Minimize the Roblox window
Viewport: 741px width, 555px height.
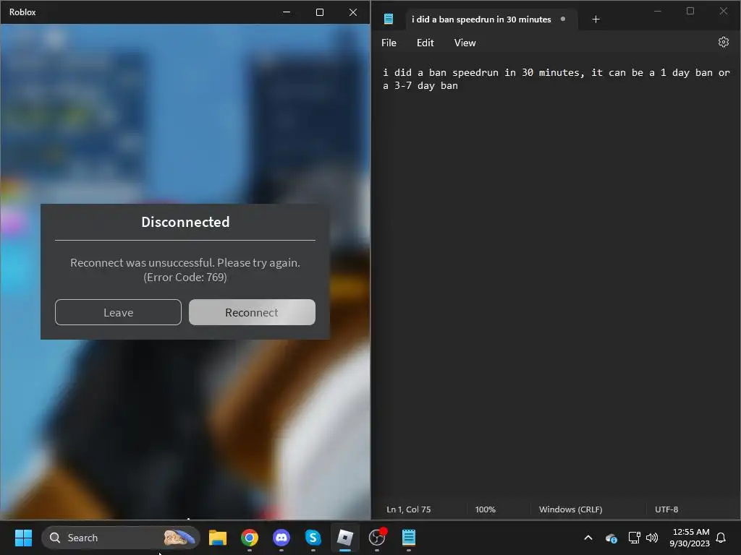pos(287,12)
